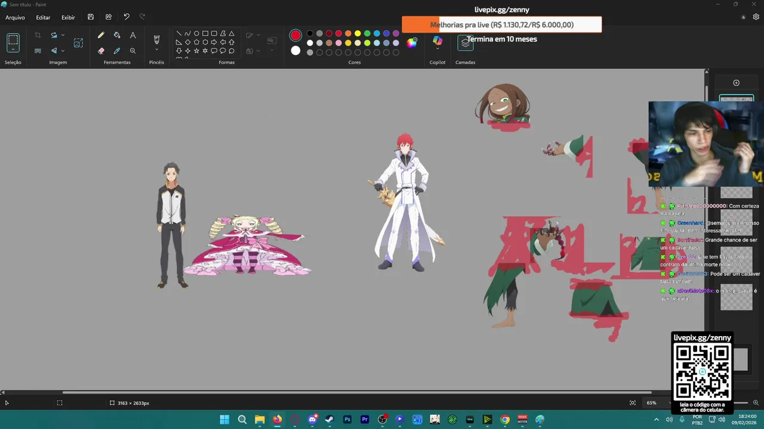
Task: Add a new layer with plus button
Action: click(736, 83)
